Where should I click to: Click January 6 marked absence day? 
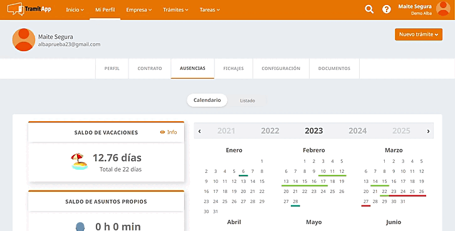pyautogui.click(x=243, y=172)
